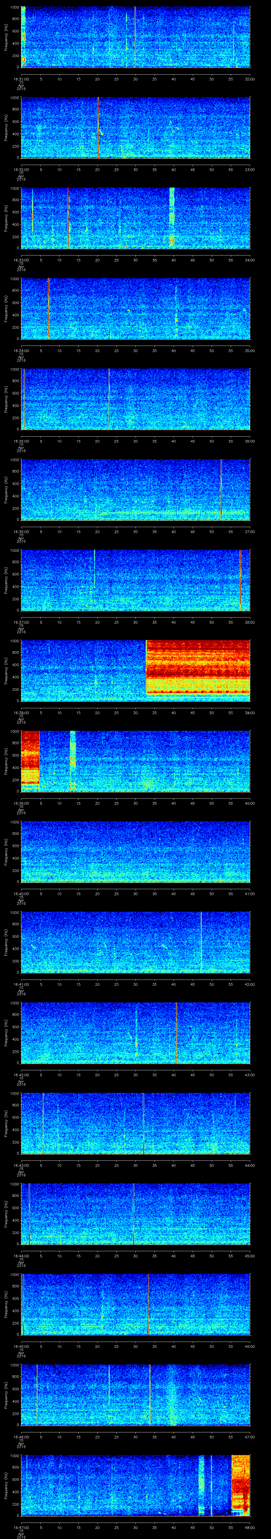Viewport: 271px width, 1539px height.
Task: Click the "16:43:00" start time label
Action: [x=21, y=1166]
